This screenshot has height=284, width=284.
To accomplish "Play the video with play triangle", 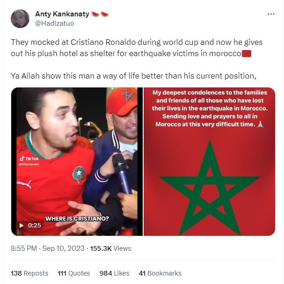I will pyautogui.click(x=22, y=226).
